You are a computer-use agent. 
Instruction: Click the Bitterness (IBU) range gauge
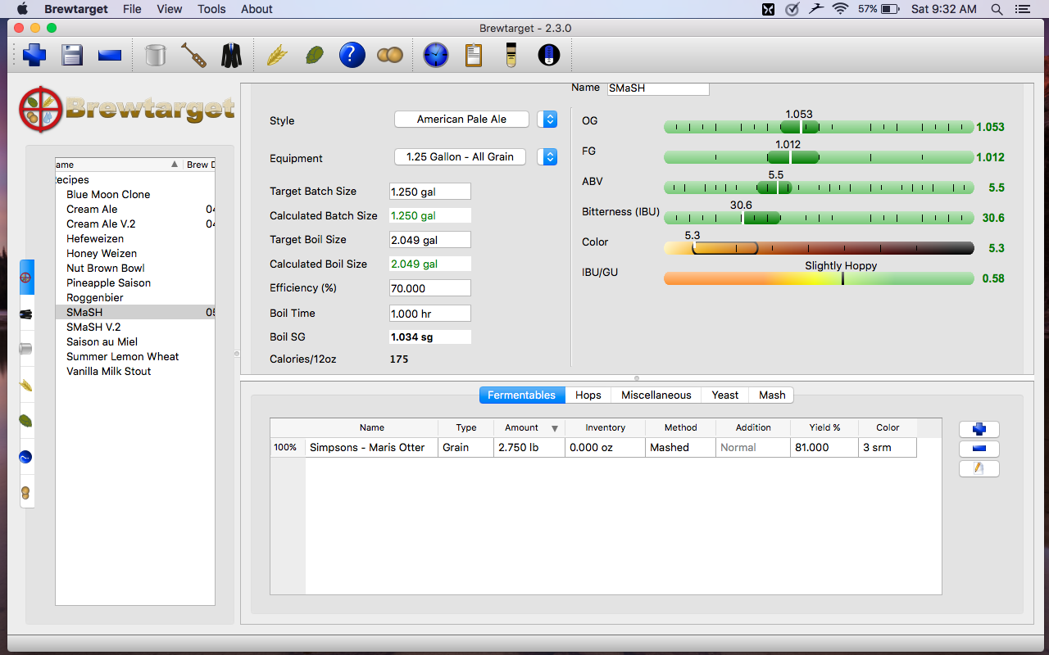coord(818,218)
